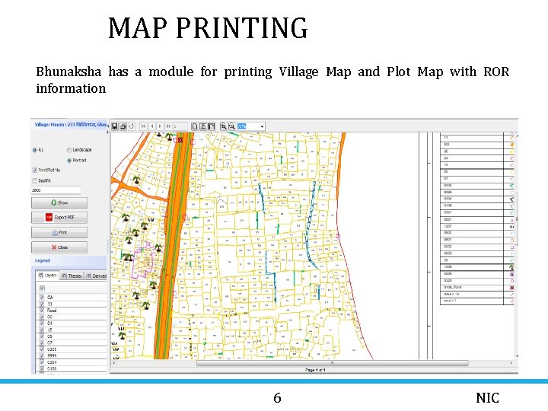
Task: Click the zoom out magnifier icon
Action: (231, 126)
